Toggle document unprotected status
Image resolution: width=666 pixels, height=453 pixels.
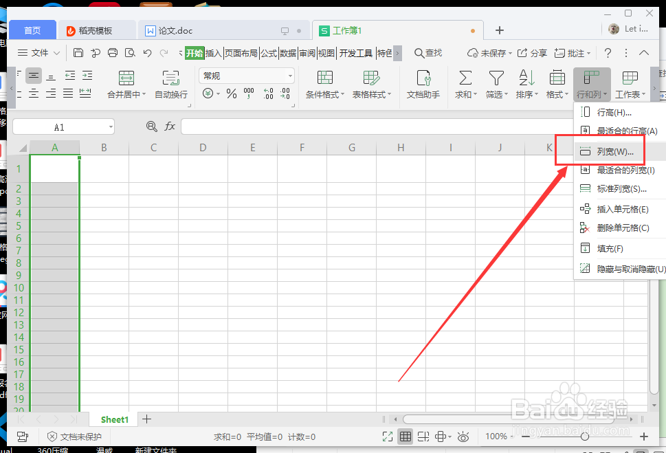74,437
